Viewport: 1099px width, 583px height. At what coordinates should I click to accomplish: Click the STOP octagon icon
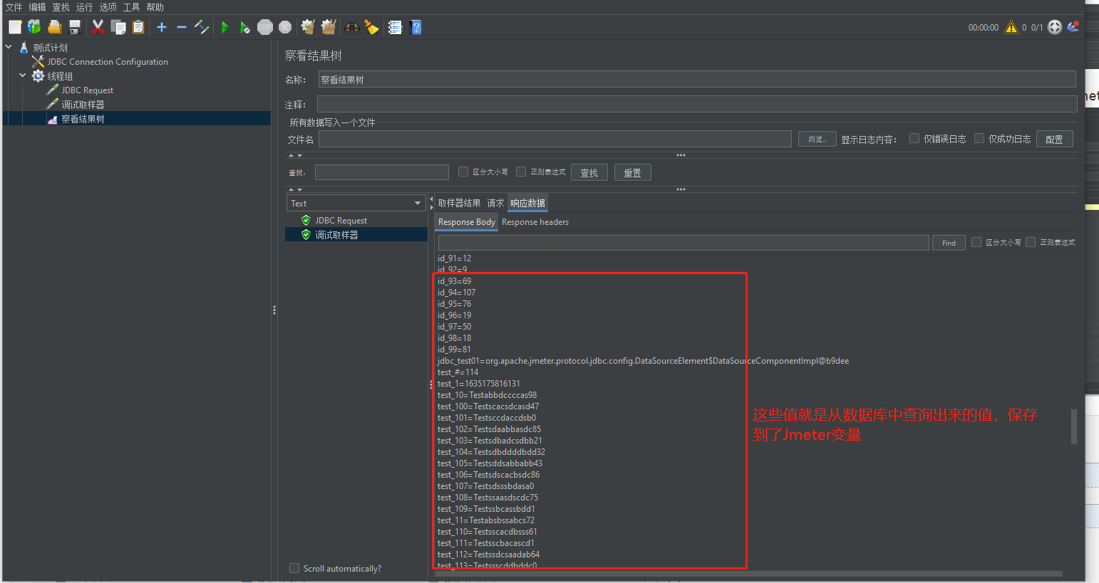click(x=265, y=27)
